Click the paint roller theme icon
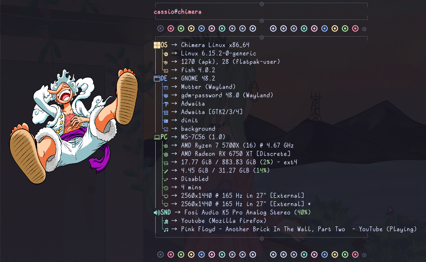The height and width of the screenshot is (262, 426). tap(166, 104)
